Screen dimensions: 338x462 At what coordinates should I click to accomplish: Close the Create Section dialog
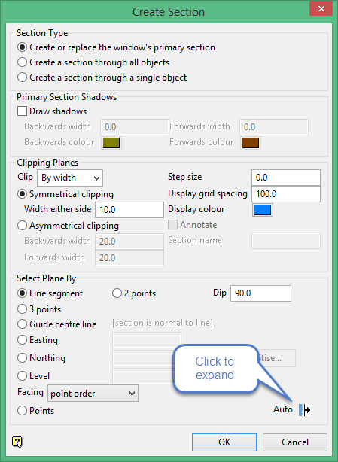321,9
